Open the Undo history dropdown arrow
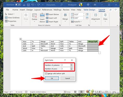Screen dimensions: 123x97 click(x=35, y=5)
